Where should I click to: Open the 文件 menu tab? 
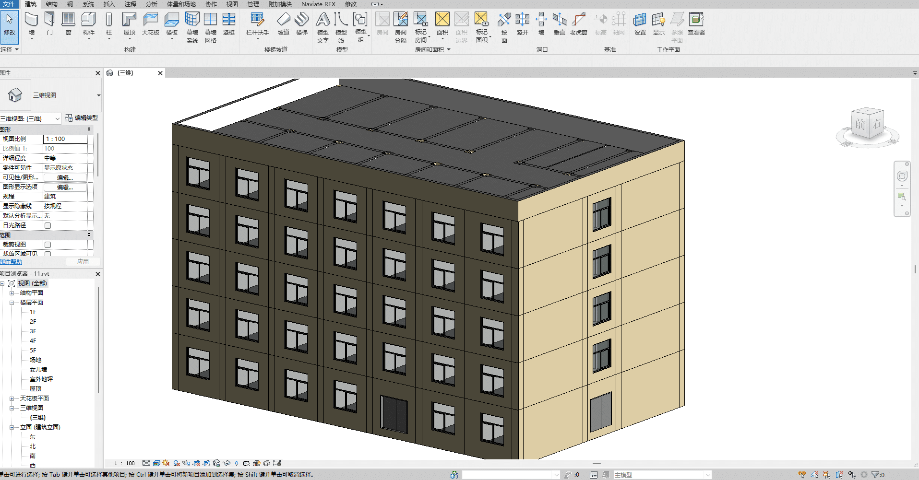(x=9, y=4)
